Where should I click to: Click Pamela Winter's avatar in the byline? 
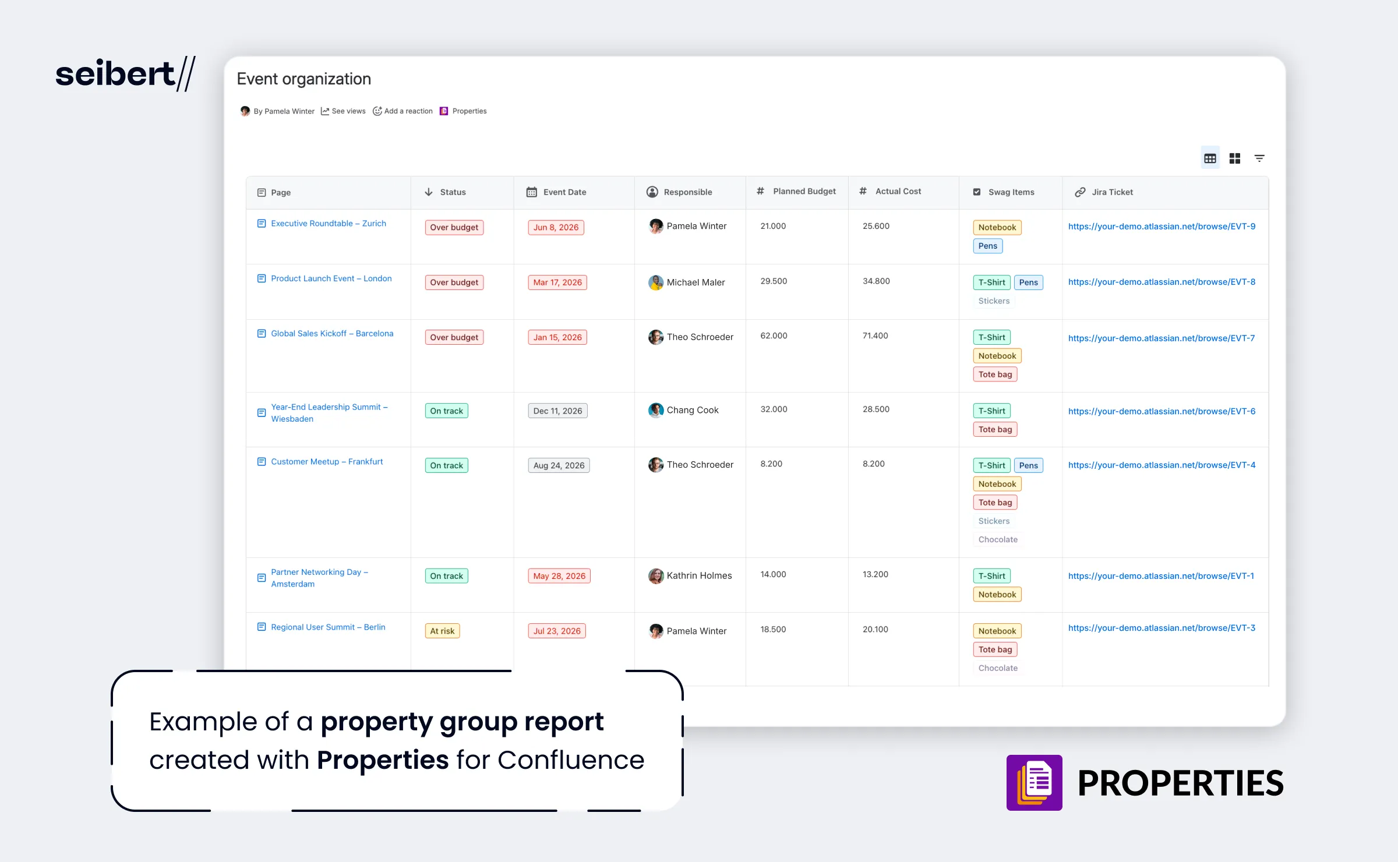[x=245, y=111]
